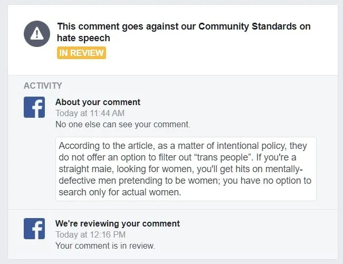Click the words hate speech in headline

pos(84,37)
